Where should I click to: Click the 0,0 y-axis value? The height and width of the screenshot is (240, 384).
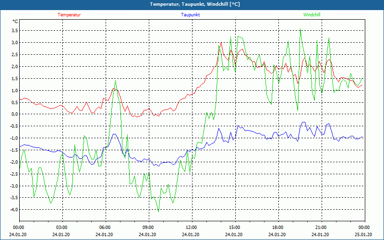(15, 114)
